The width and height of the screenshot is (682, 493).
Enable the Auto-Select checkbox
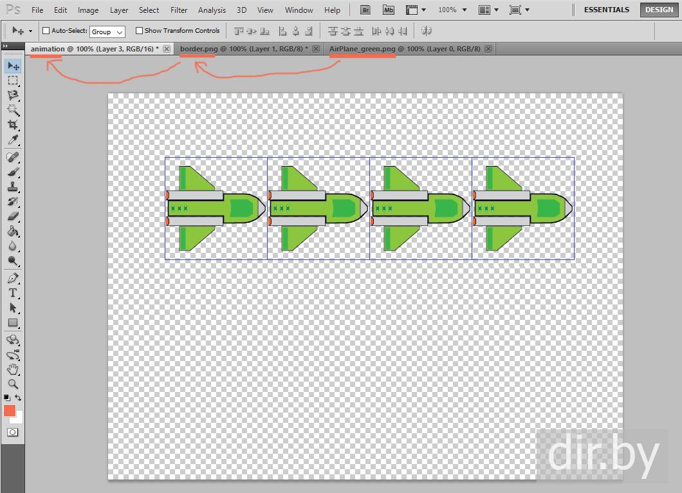(46, 31)
